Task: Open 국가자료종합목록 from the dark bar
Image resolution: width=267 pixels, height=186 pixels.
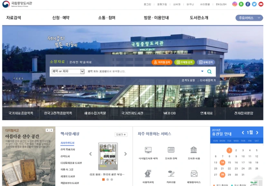Action: tap(21, 113)
